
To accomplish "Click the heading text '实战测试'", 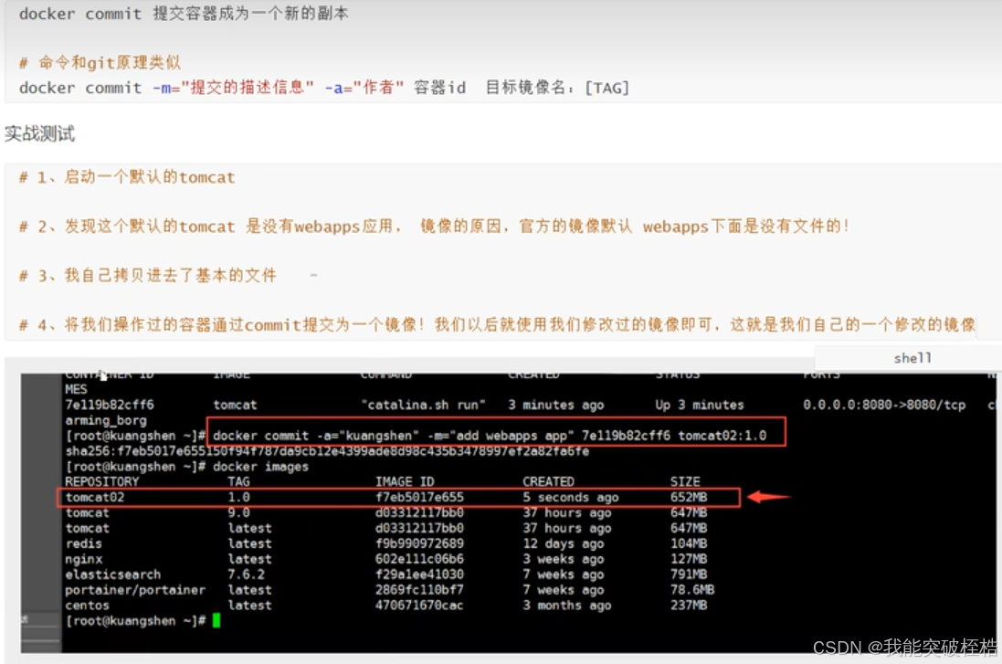I will pos(39,133).
